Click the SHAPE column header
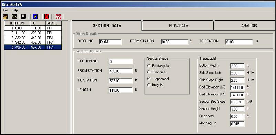 pos(54,23)
